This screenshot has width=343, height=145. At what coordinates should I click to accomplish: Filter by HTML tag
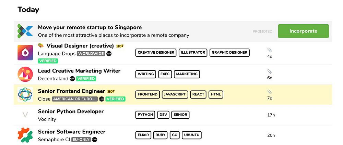pos(216,94)
